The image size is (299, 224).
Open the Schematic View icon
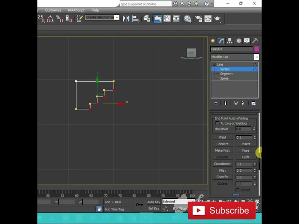(176, 19)
